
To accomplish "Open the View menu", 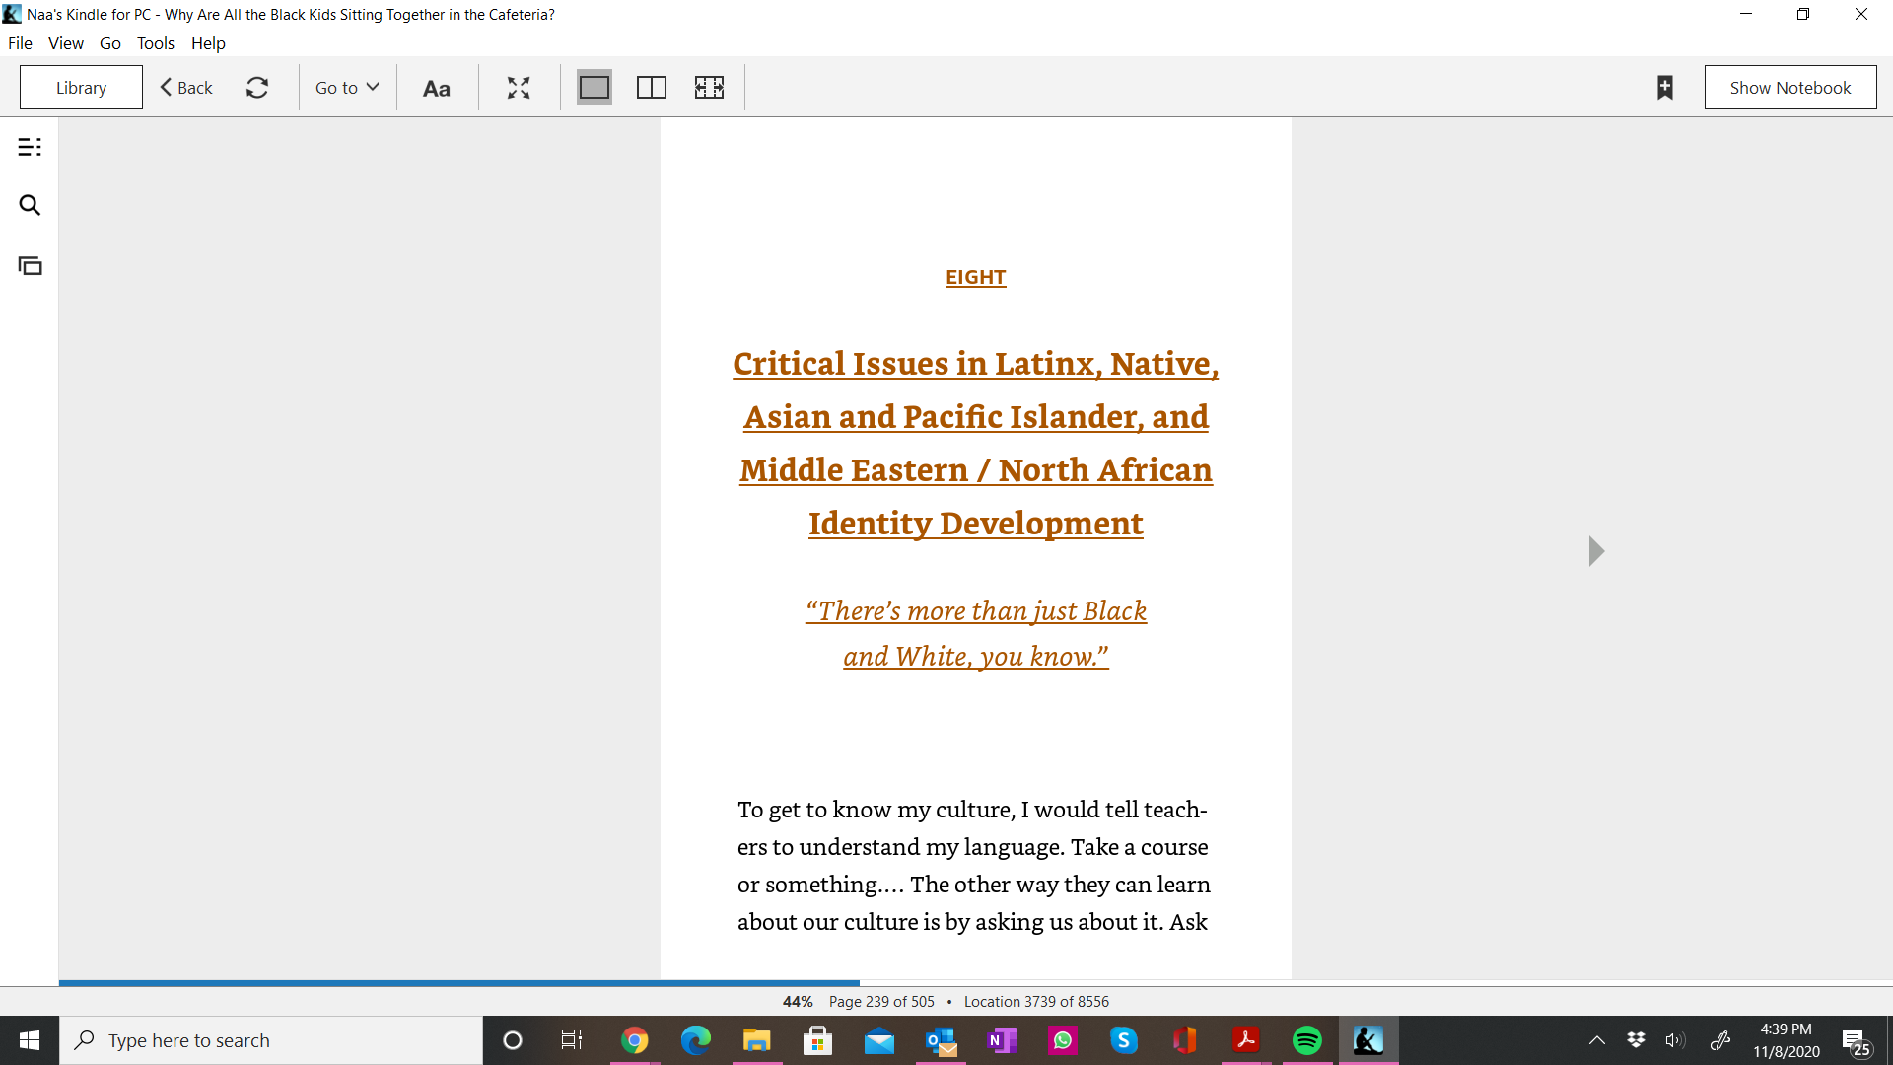I will click(66, 43).
